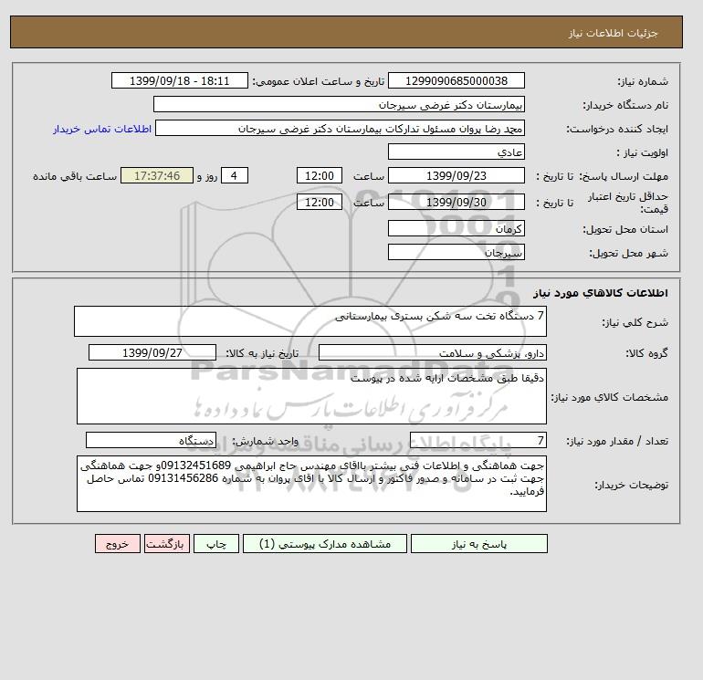The width and height of the screenshot is (703, 680).
Task: Click the section heading اطلاعات کالاهای مورد نیاز
Action: point(601,293)
